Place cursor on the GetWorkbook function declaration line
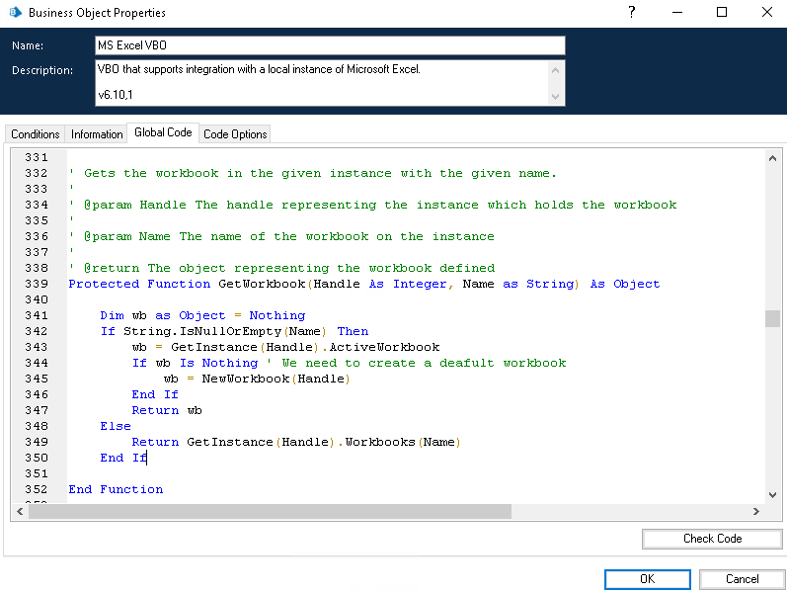The image size is (787, 592). [x=363, y=284]
